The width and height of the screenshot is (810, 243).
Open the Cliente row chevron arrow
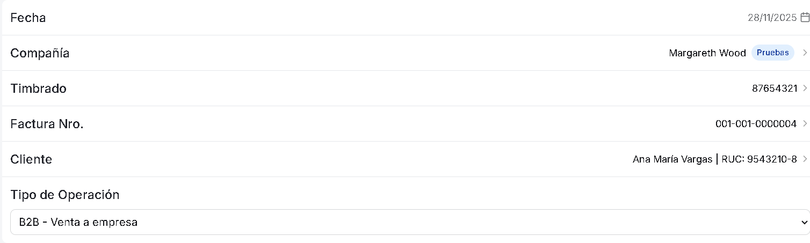(805, 159)
